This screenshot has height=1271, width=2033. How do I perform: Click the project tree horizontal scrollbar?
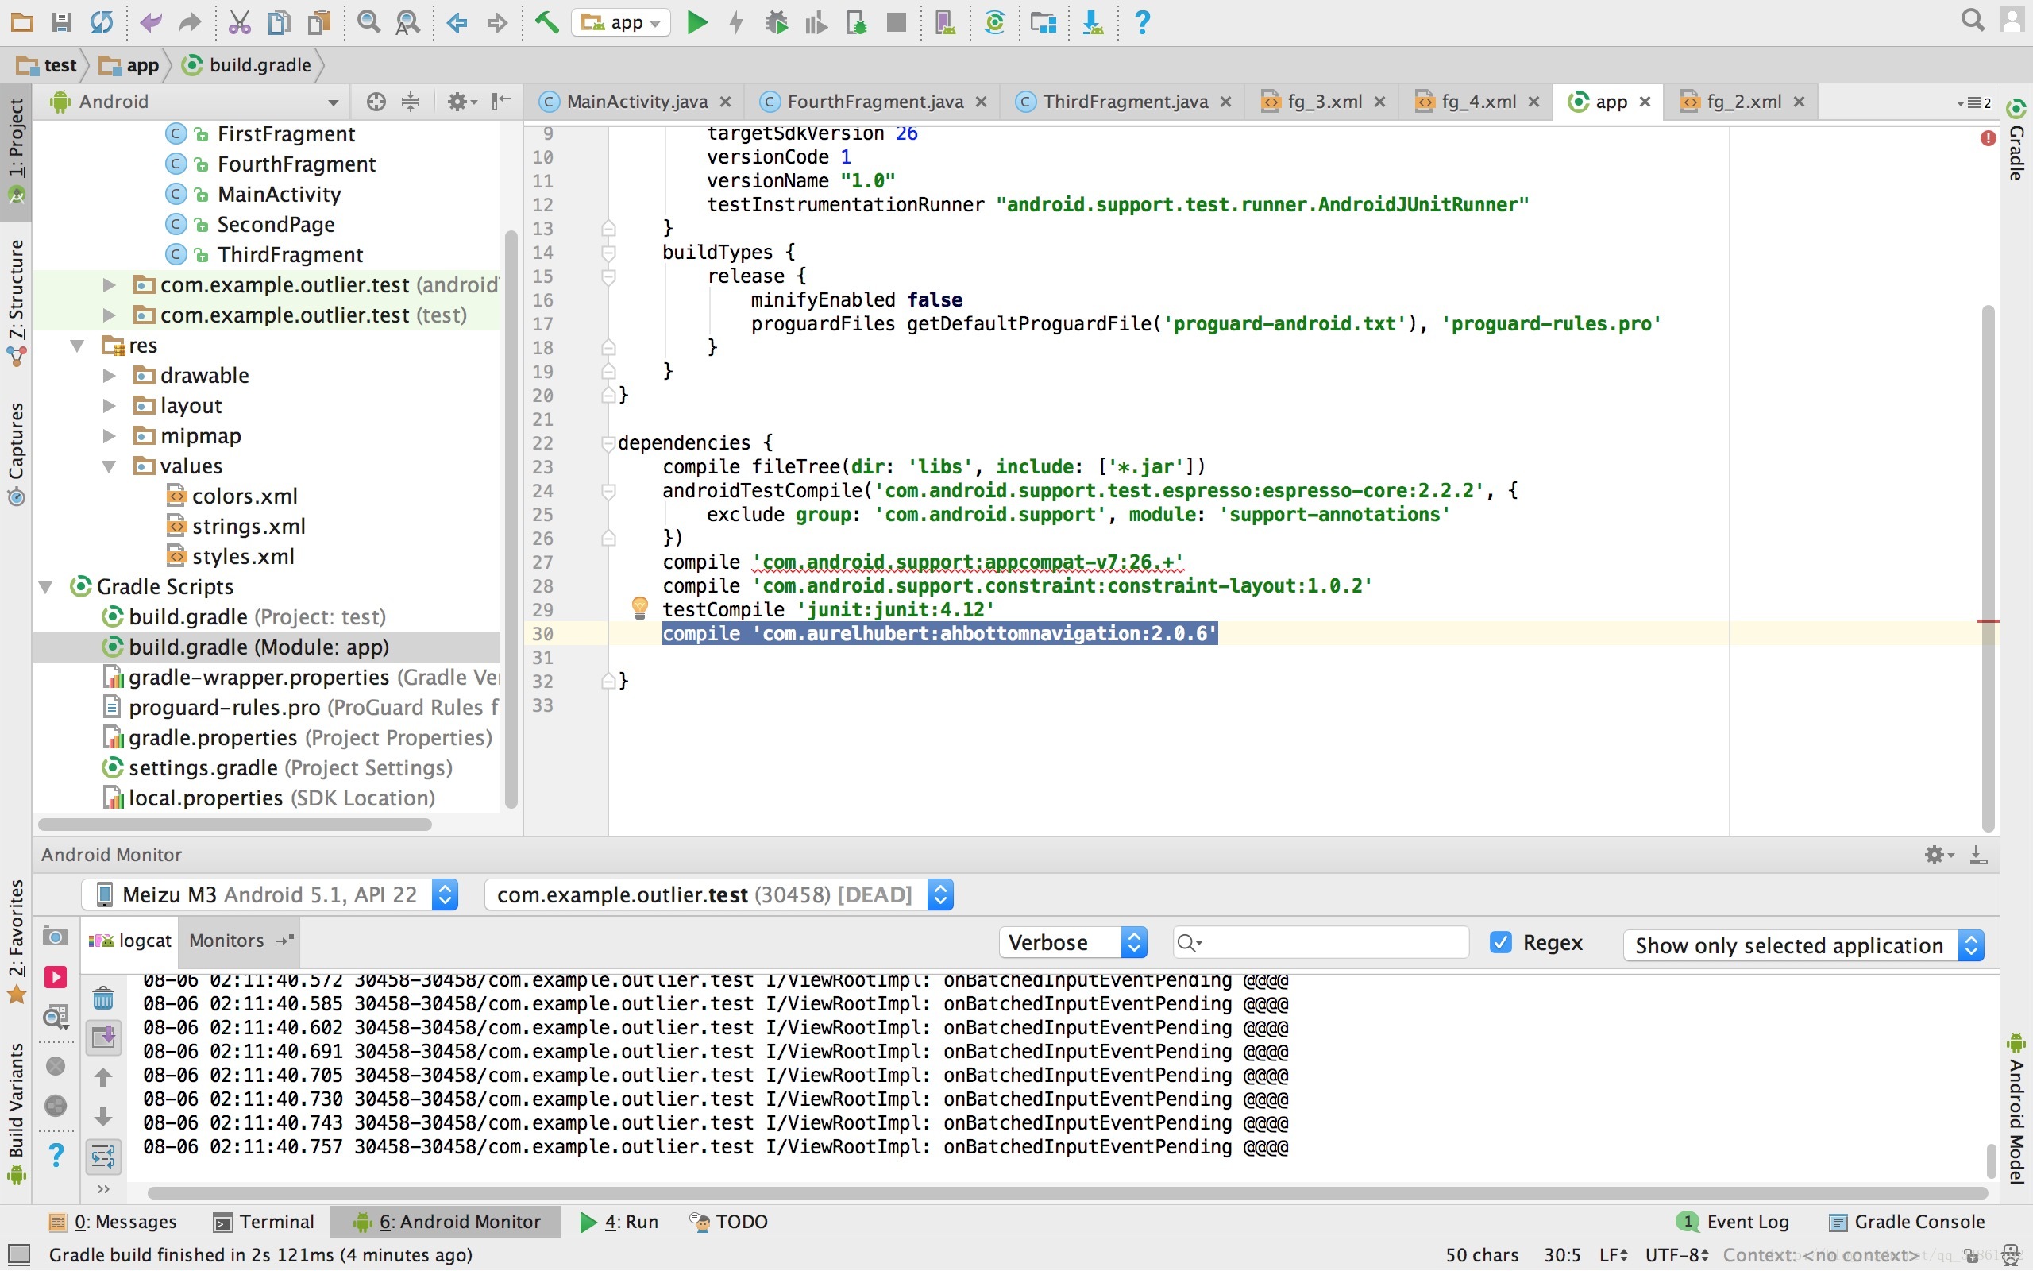[x=235, y=825]
